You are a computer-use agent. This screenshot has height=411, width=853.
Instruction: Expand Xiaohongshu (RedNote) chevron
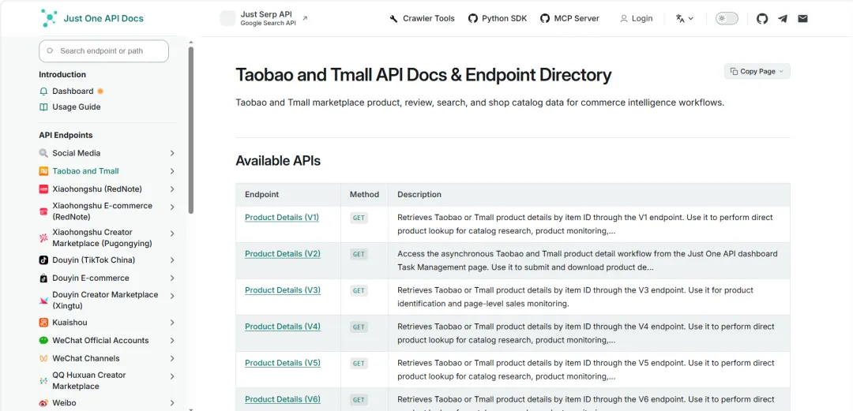tap(172, 189)
